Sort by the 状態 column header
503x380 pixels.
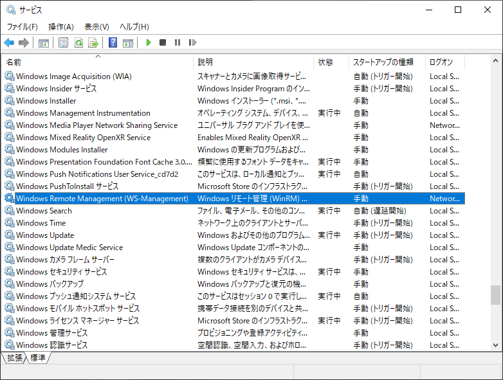coord(331,62)
